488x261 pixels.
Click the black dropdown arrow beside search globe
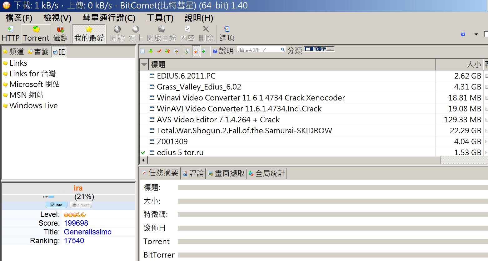click(476, 34)
